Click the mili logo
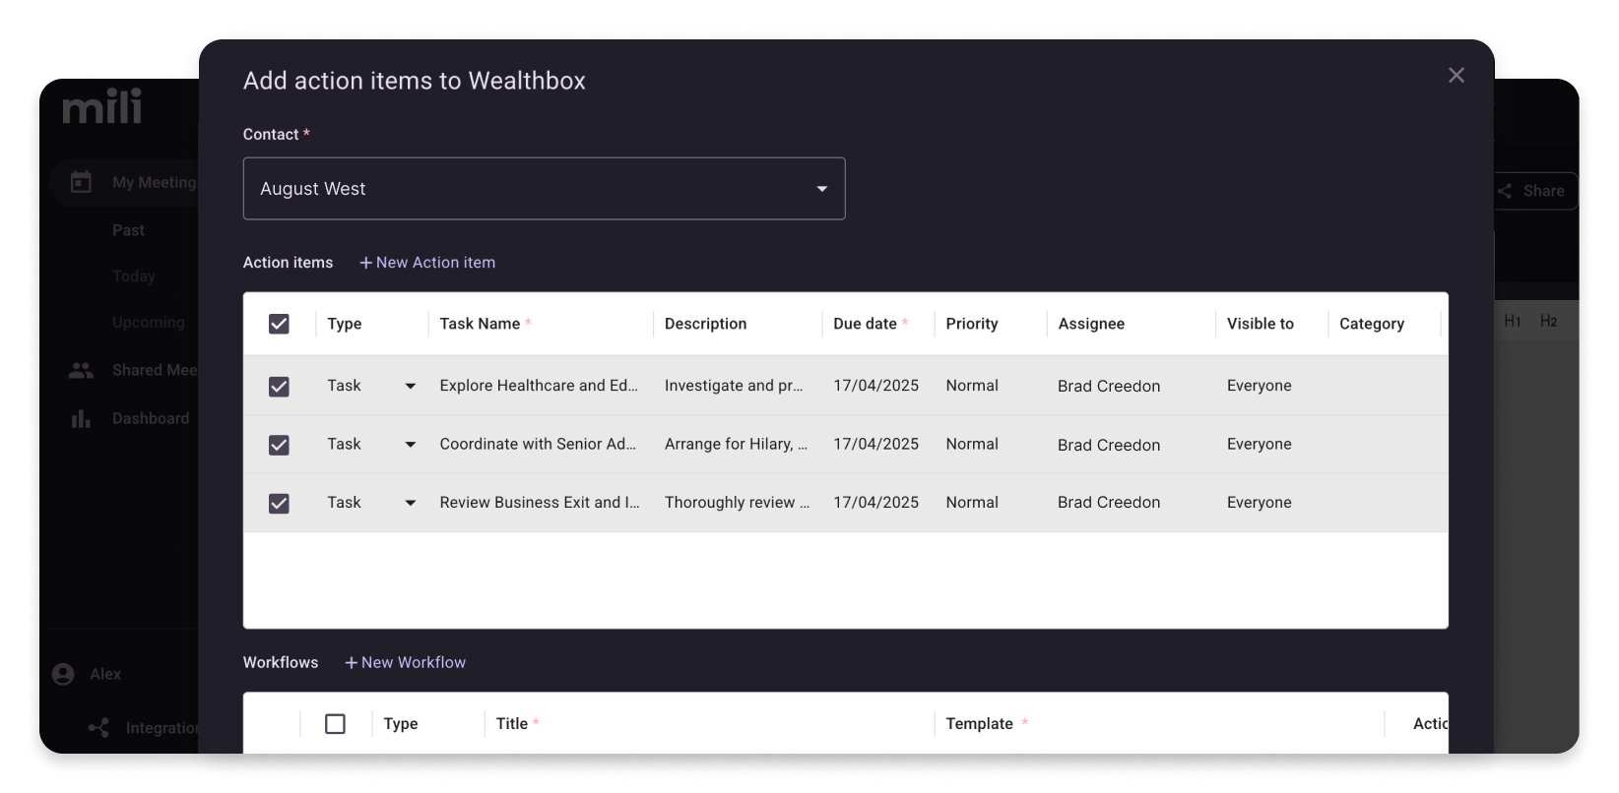The height and width of the screenshot is (793, 1619). [102, 106]
